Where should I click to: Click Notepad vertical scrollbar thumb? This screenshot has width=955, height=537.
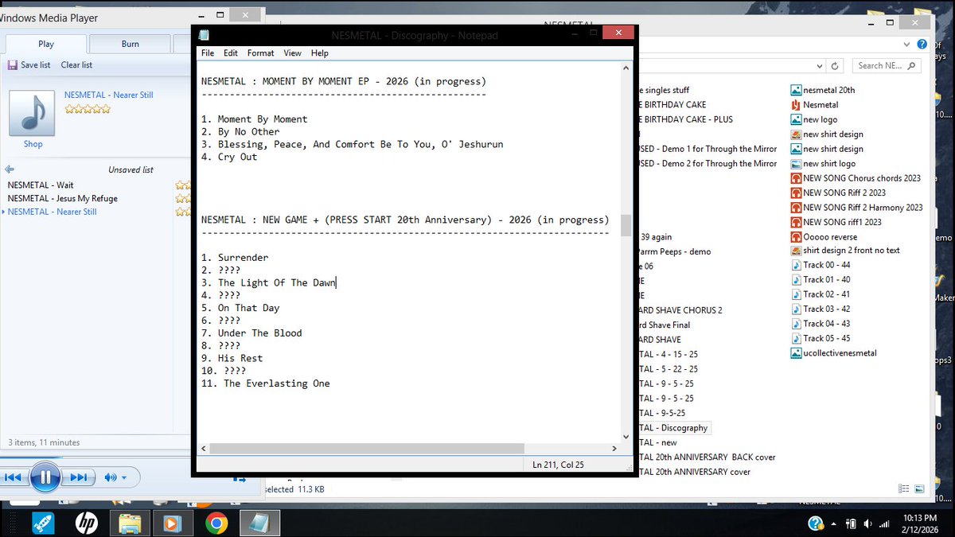(x=626, y=225)
